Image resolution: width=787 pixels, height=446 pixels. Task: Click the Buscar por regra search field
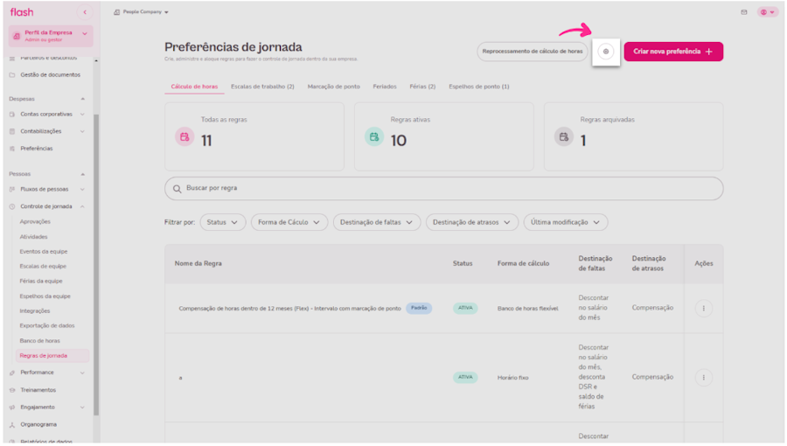(x=443, y=189)
